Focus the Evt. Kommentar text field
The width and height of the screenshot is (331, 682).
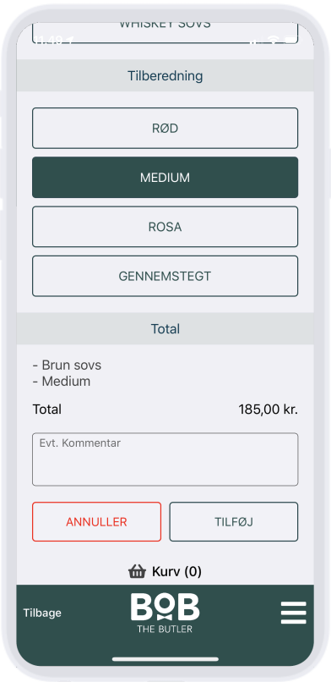point(165,459)
